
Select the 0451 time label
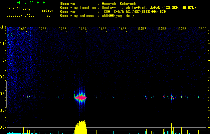click(23, 29)
